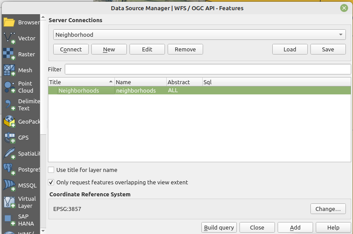Click the Name column header

click(141, 82)
